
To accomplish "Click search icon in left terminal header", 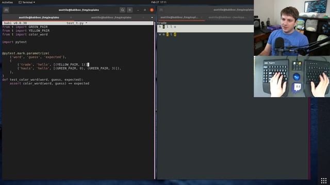I will [122, 10].
